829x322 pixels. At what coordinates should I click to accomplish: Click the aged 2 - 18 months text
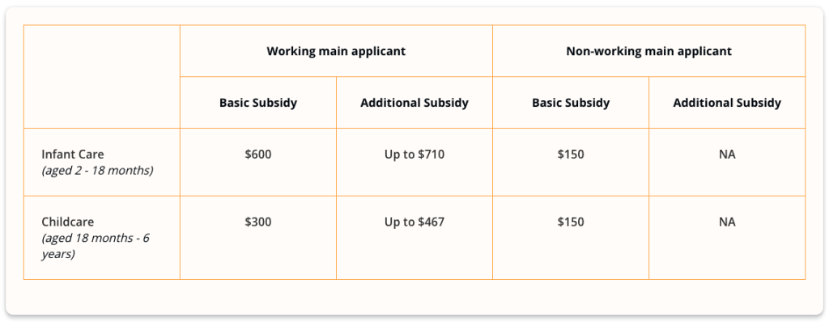coord(97,172)
